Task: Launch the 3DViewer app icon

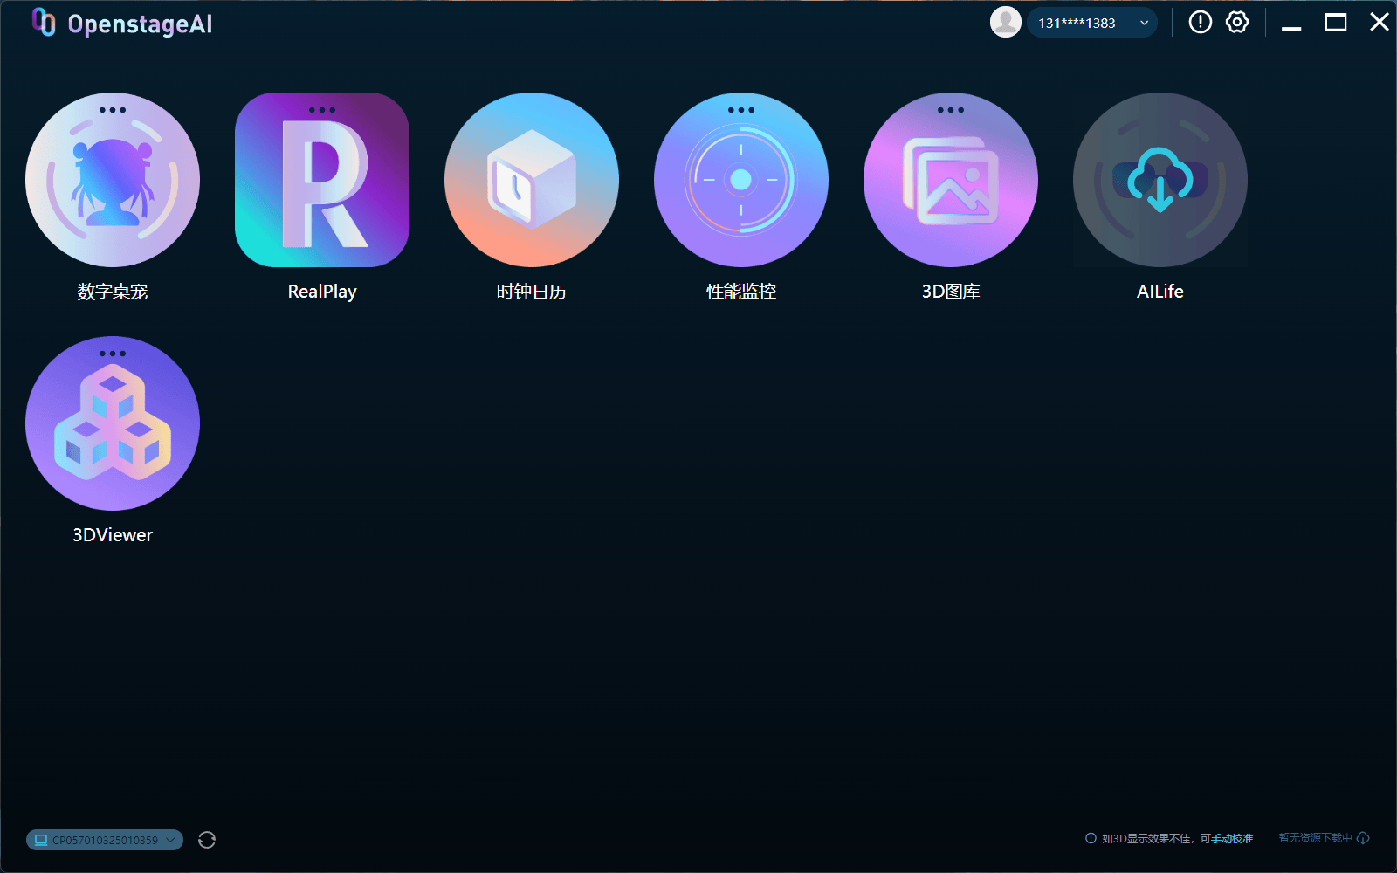Action: tap(113, 423)
